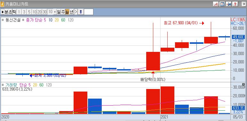Click the small square marker before 동신건설

pyautogui.click(x=3, y=20)
